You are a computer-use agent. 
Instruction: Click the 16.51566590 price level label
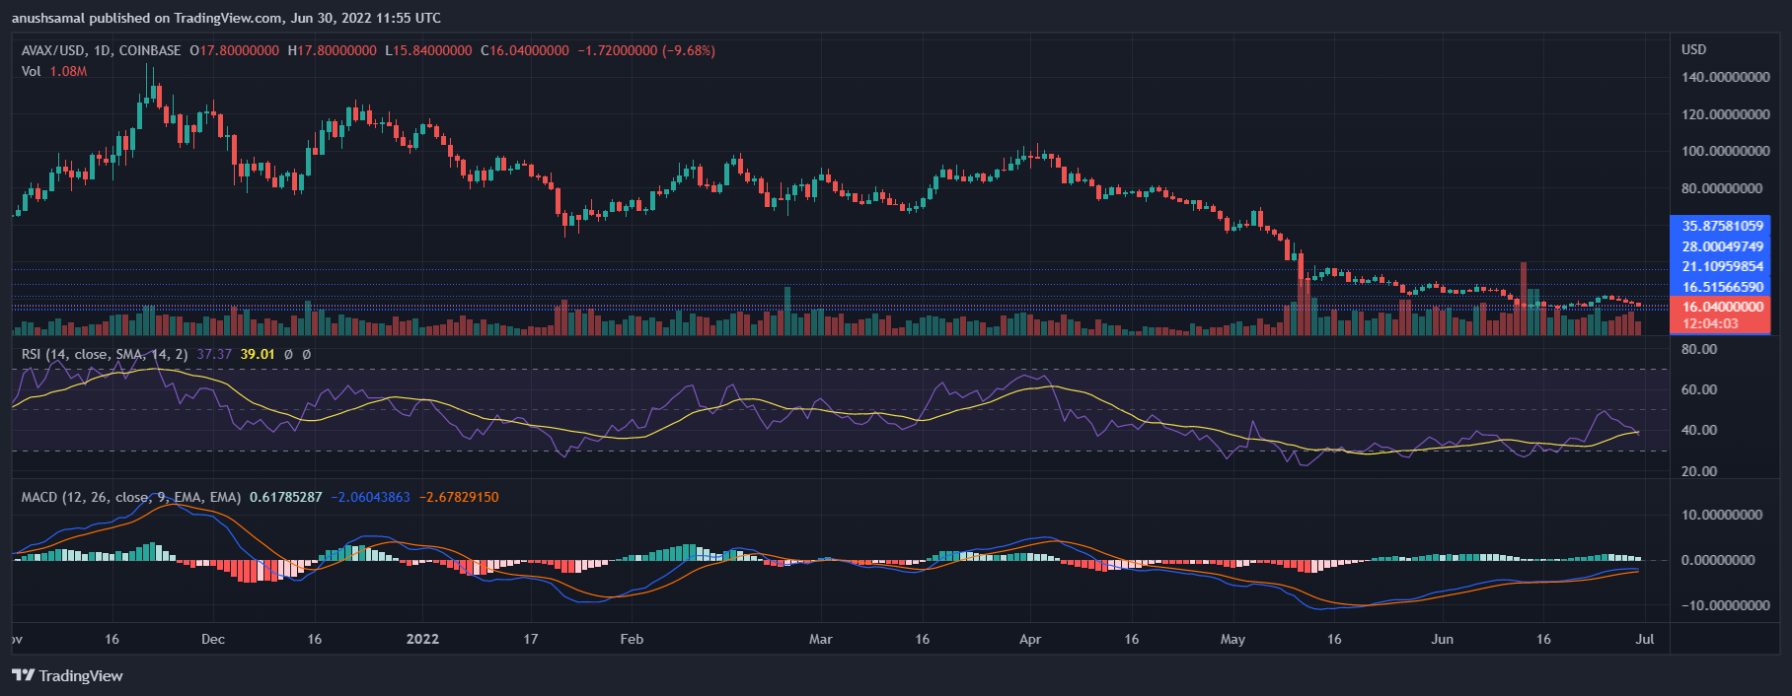1722,287
